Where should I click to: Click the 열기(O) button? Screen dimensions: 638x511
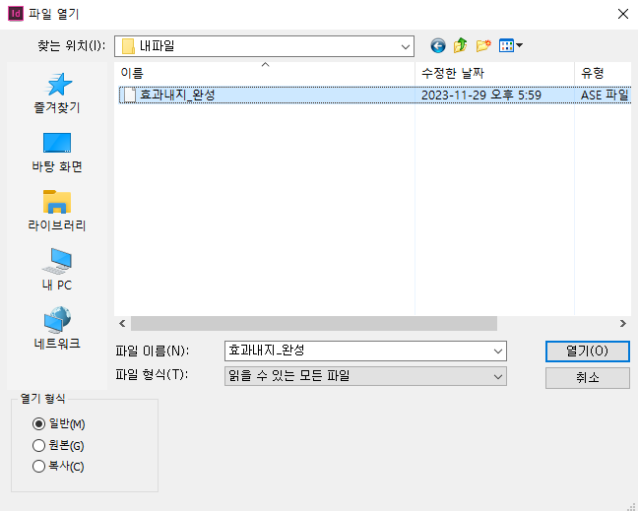(x=588, y=351)
